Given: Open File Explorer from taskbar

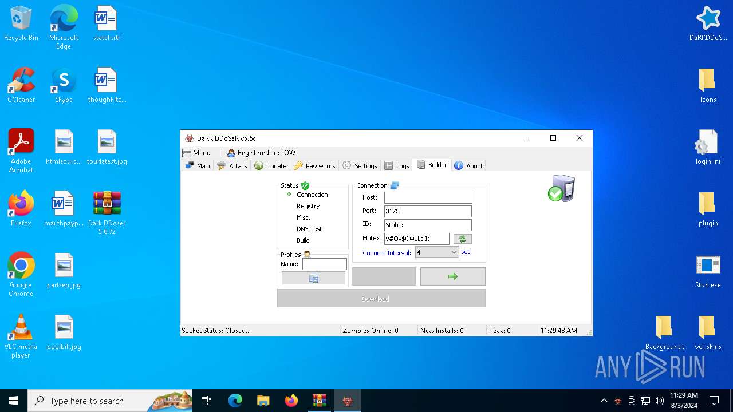Looking at the screenshot, I should click(x=263, y=401).
